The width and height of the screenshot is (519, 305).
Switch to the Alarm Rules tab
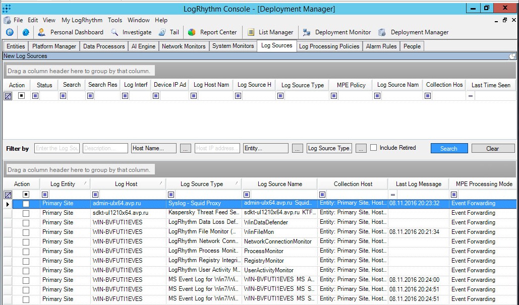pyautogui.click(x=381, y=46)
